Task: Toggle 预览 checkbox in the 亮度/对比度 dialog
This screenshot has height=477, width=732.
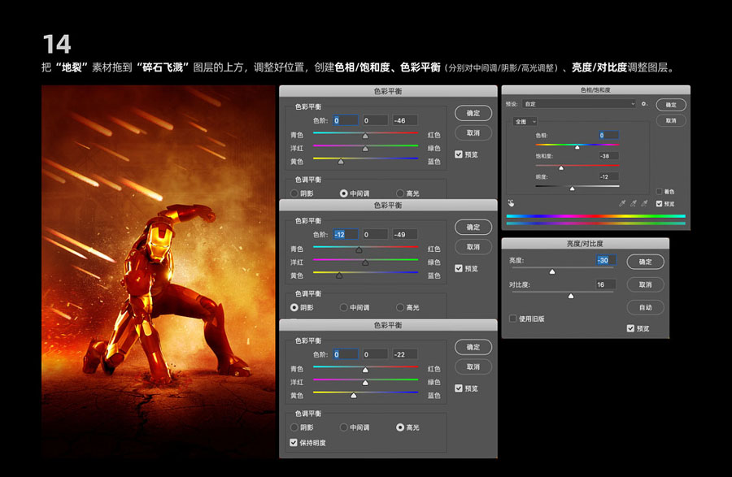Action: [631, 328]
